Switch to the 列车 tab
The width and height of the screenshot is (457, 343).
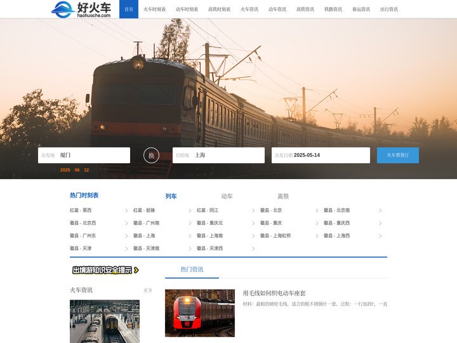(x=171, y=196)
